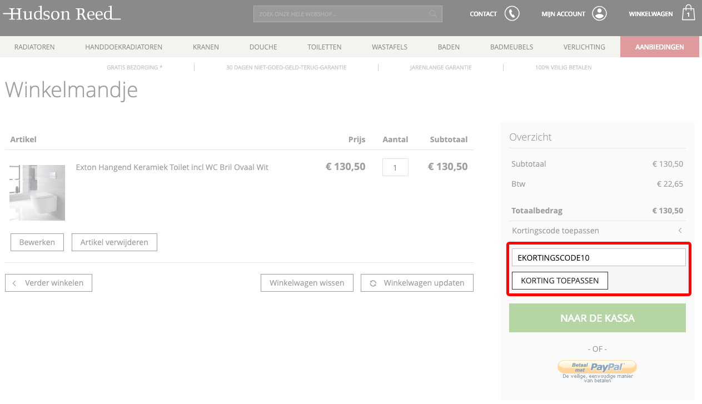
Task: Open Exton Hangend Keramiek Toilet product link
Action: click(x=172, y=167)
